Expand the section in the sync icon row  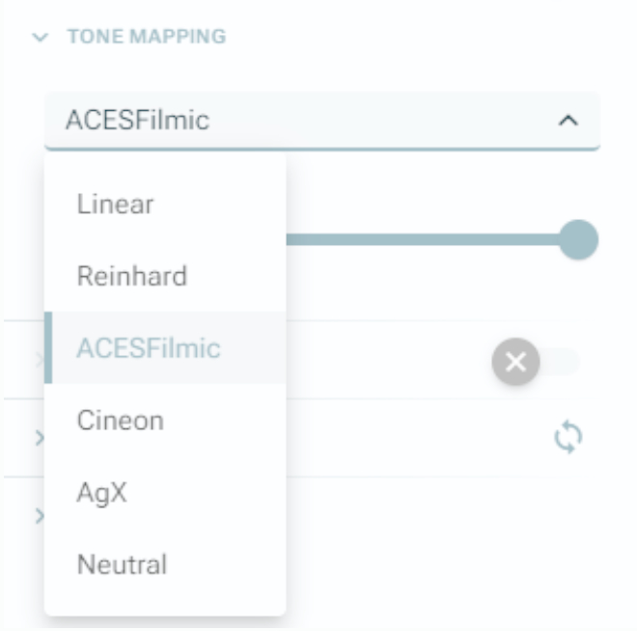click(x=39, y=437)
